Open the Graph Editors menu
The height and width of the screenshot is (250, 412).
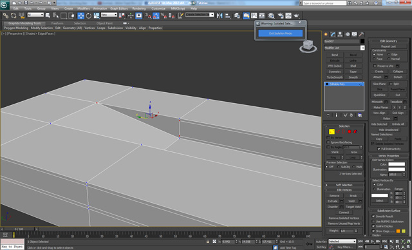(x=119, y=8)
